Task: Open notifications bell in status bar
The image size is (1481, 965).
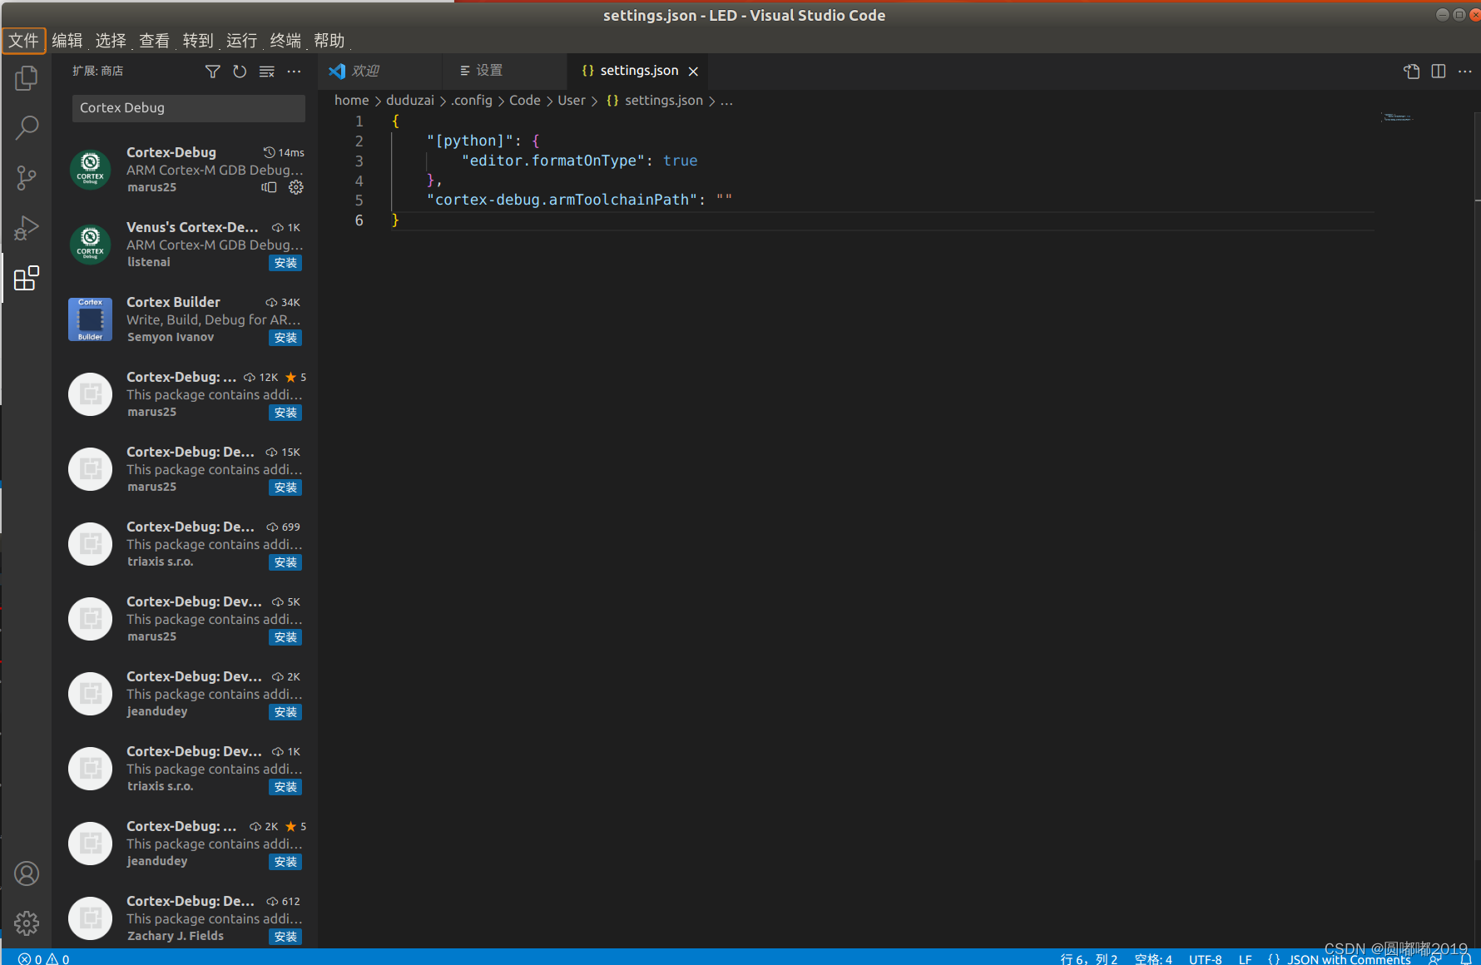Action: tap(1466, 959)
